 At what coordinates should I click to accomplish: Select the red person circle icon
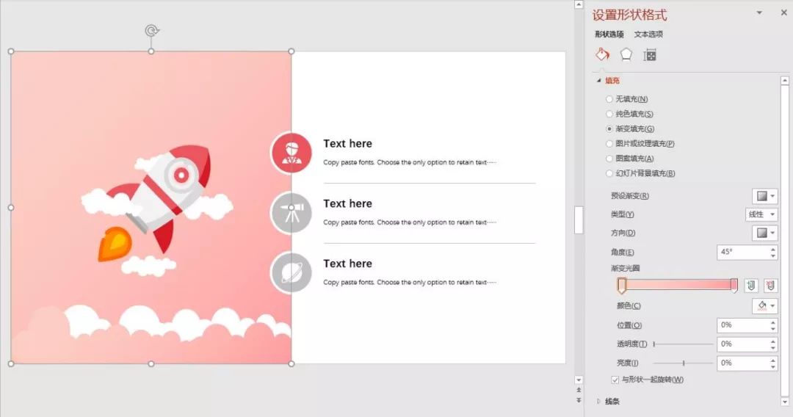pos(292,153)
